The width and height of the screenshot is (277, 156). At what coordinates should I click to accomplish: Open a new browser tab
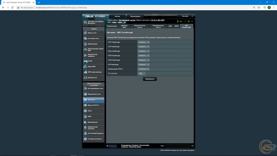pyautogui.click(x=39, y=3)
